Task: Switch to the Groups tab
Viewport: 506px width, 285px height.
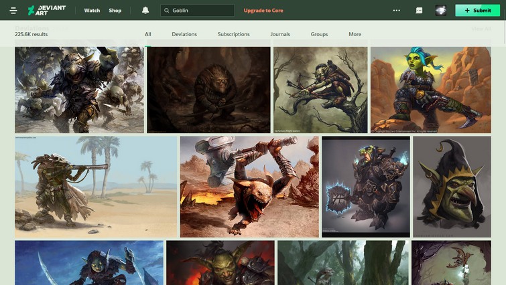Action: tap(319, 34)
